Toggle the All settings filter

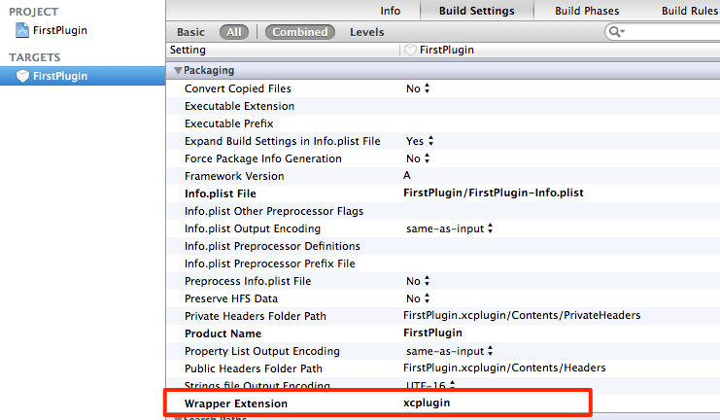tap(233, 32)
